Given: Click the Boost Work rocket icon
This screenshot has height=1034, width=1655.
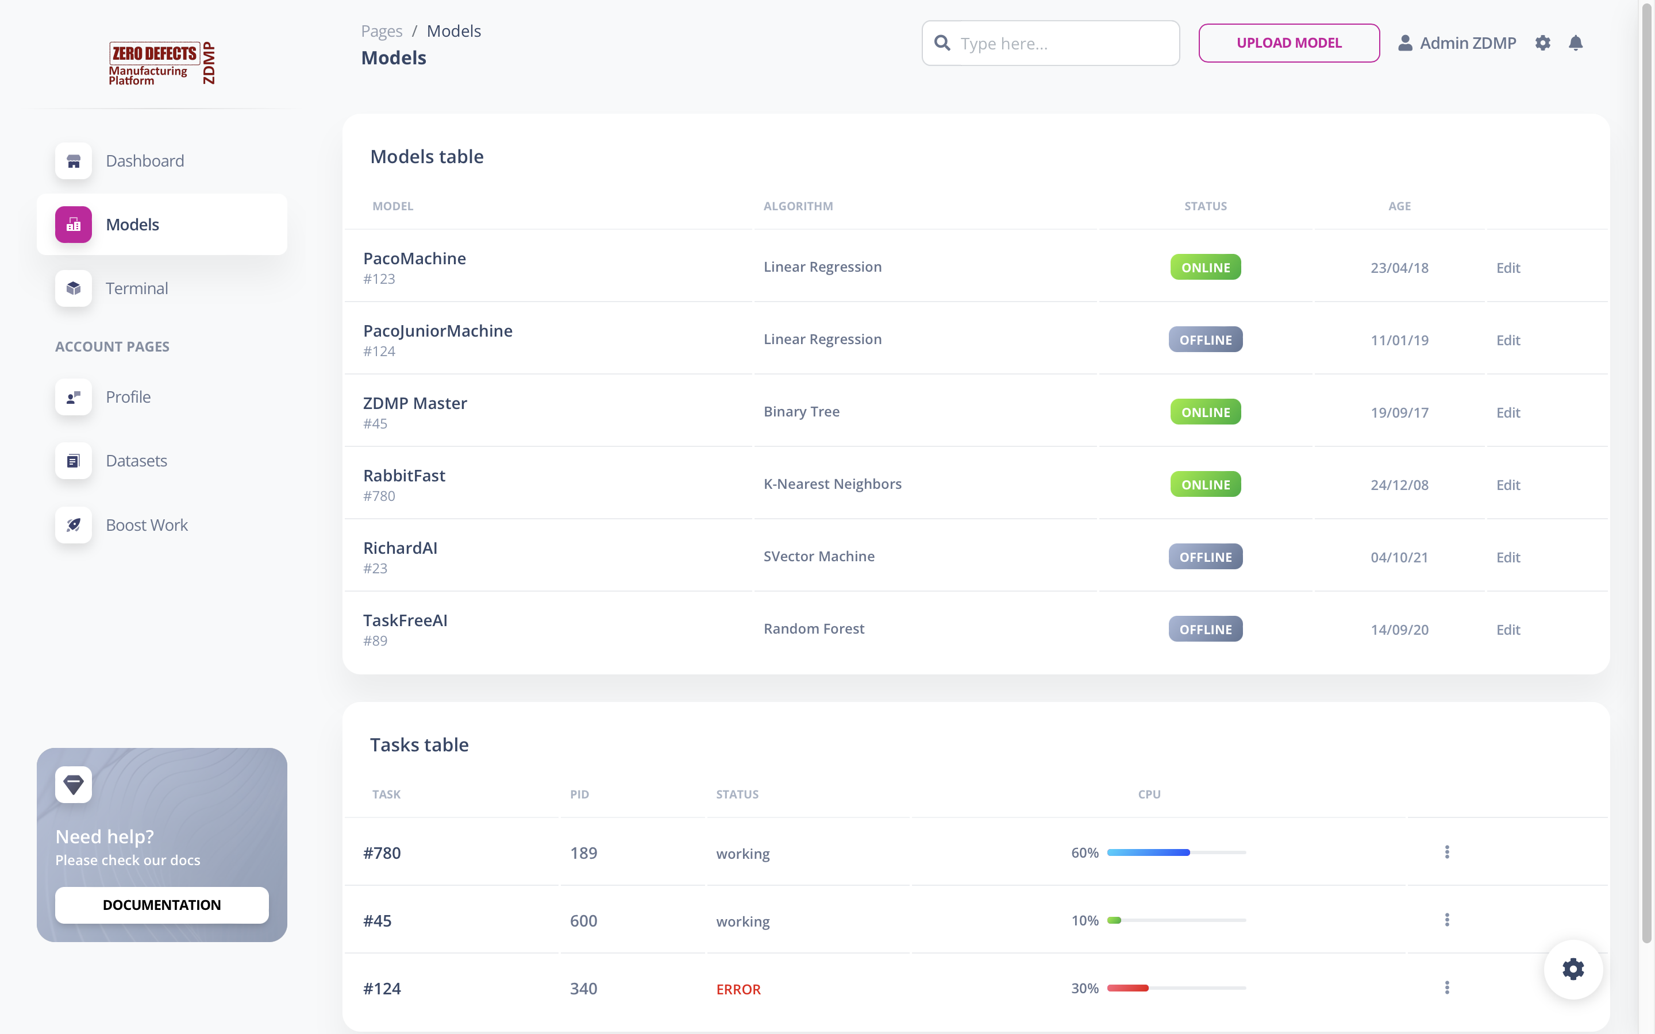Looking at the screenshot, I should pyautogui.click(x=73, y=525).
